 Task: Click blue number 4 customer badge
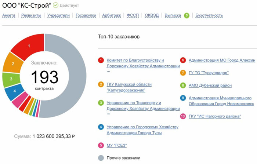tap(101, 127)
